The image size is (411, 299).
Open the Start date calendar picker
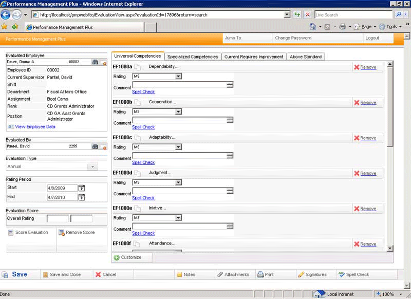82,188
